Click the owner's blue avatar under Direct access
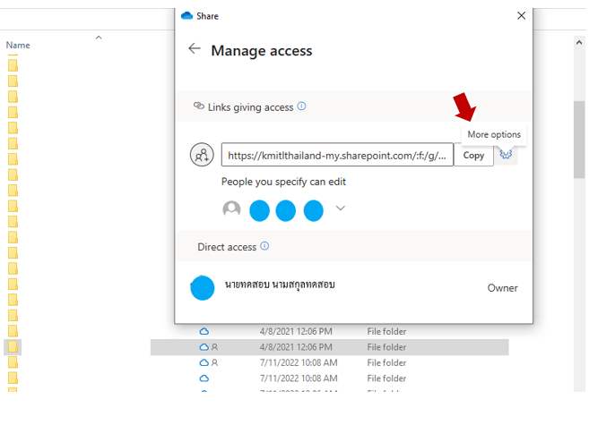 pyautogui.click(x=203, y=287)
